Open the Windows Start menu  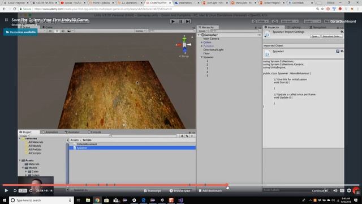(5, 200)
